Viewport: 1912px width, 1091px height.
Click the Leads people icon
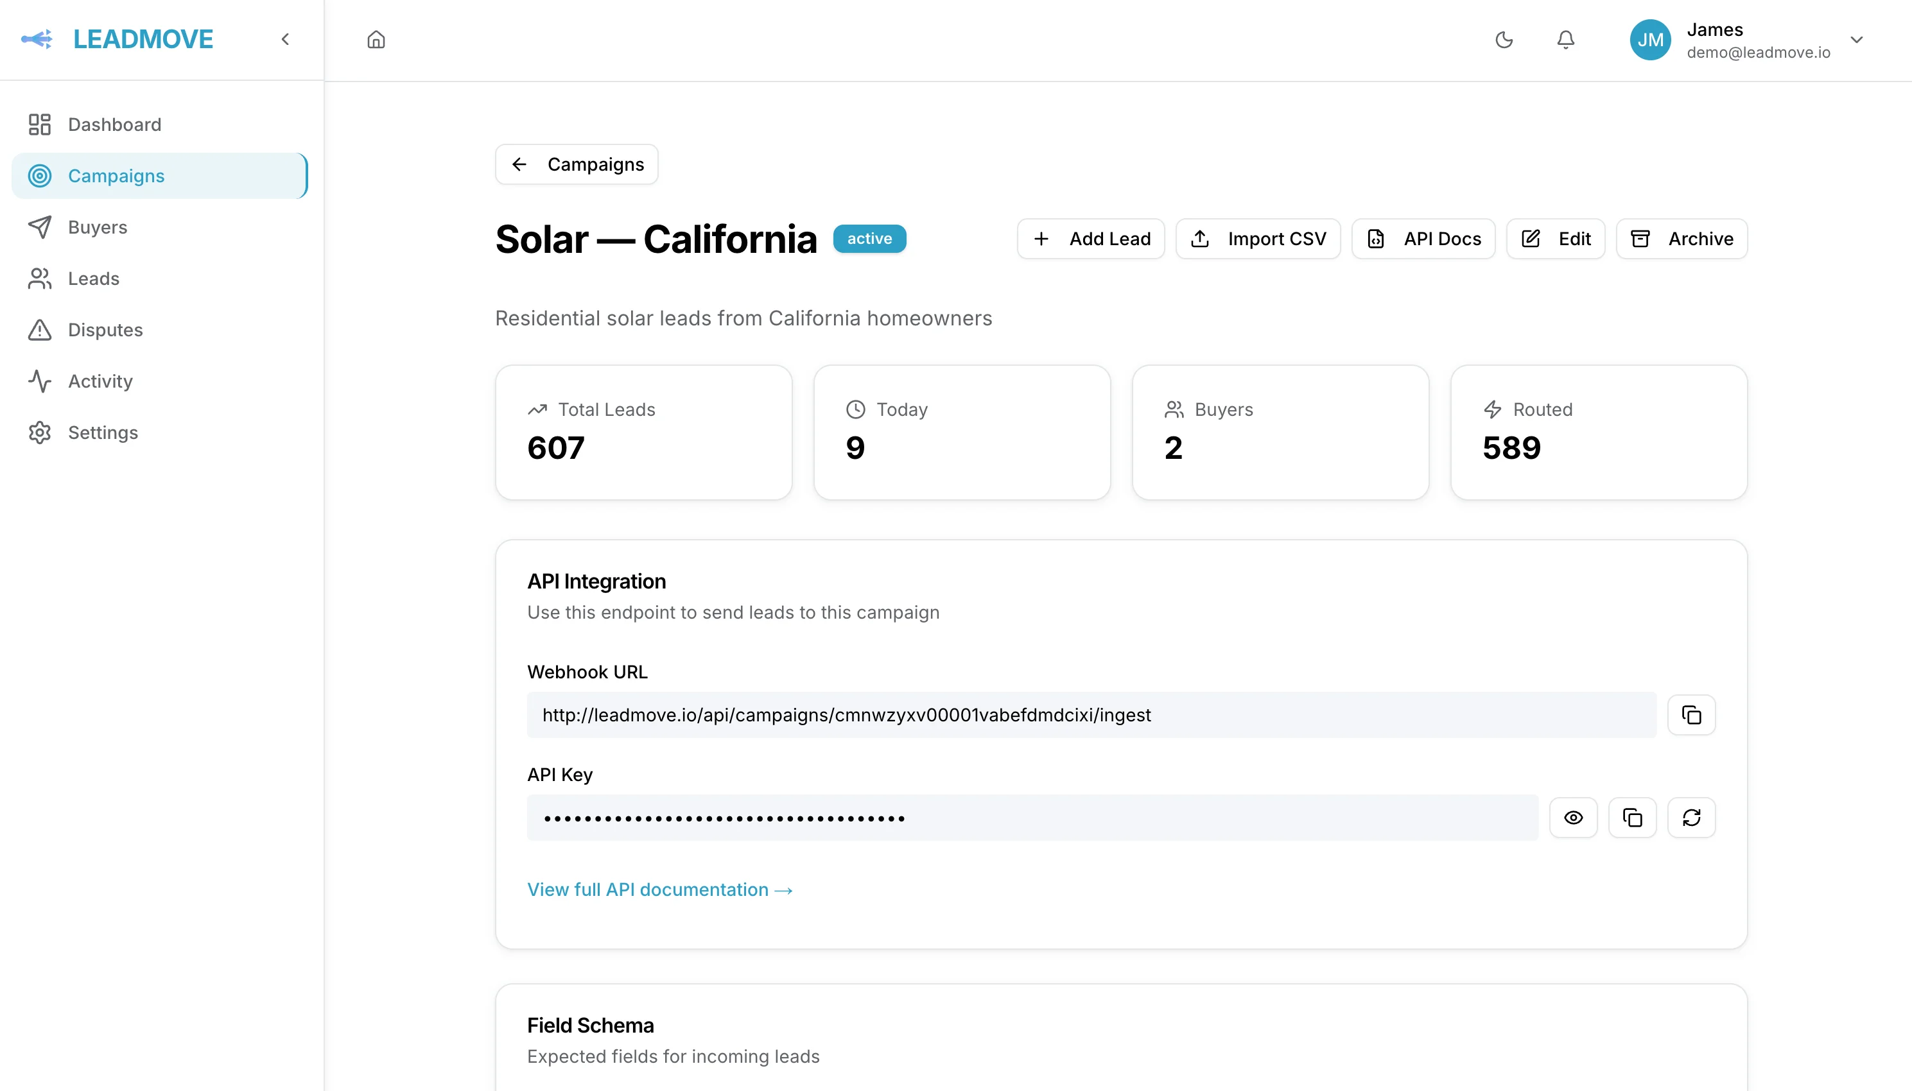coord(40,279)
